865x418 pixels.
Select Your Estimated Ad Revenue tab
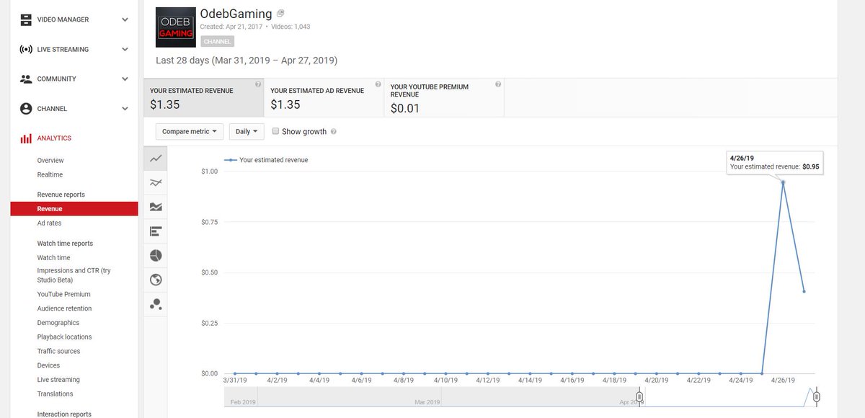[x=324, y=97]
